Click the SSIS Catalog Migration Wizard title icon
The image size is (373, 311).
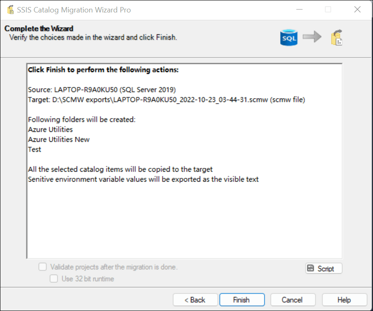tap(10, 10)
